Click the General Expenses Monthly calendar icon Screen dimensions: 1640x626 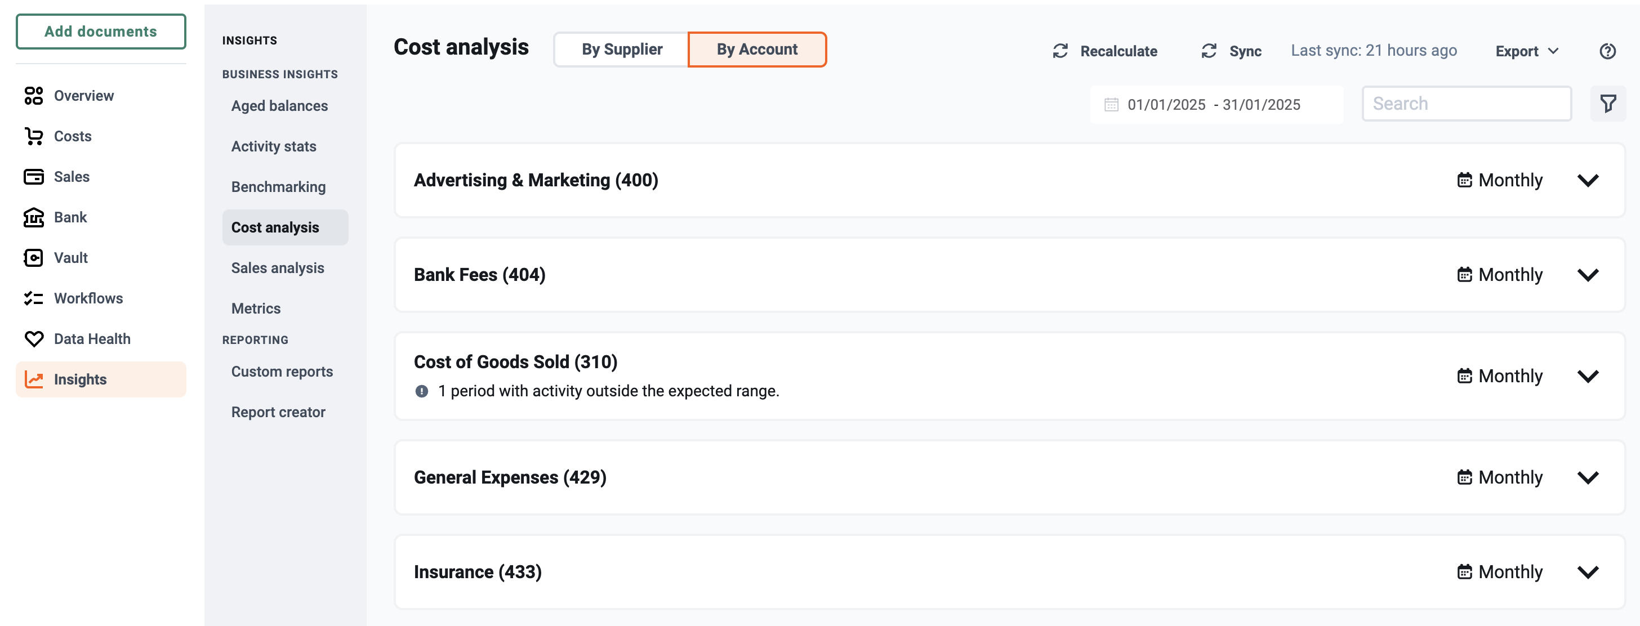pos(1464,477)
